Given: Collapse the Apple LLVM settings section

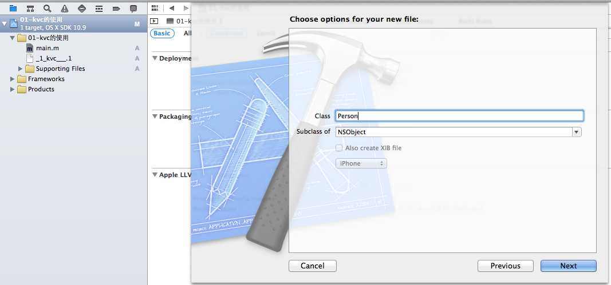Looking at the screenshot, I should click(155, 175).
